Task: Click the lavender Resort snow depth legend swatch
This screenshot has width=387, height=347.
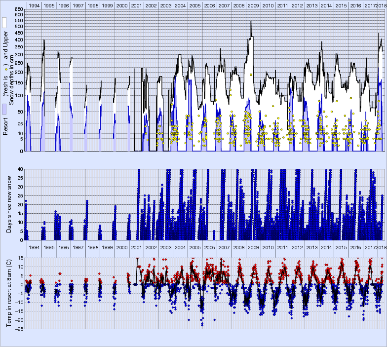Action: point(4,109)
